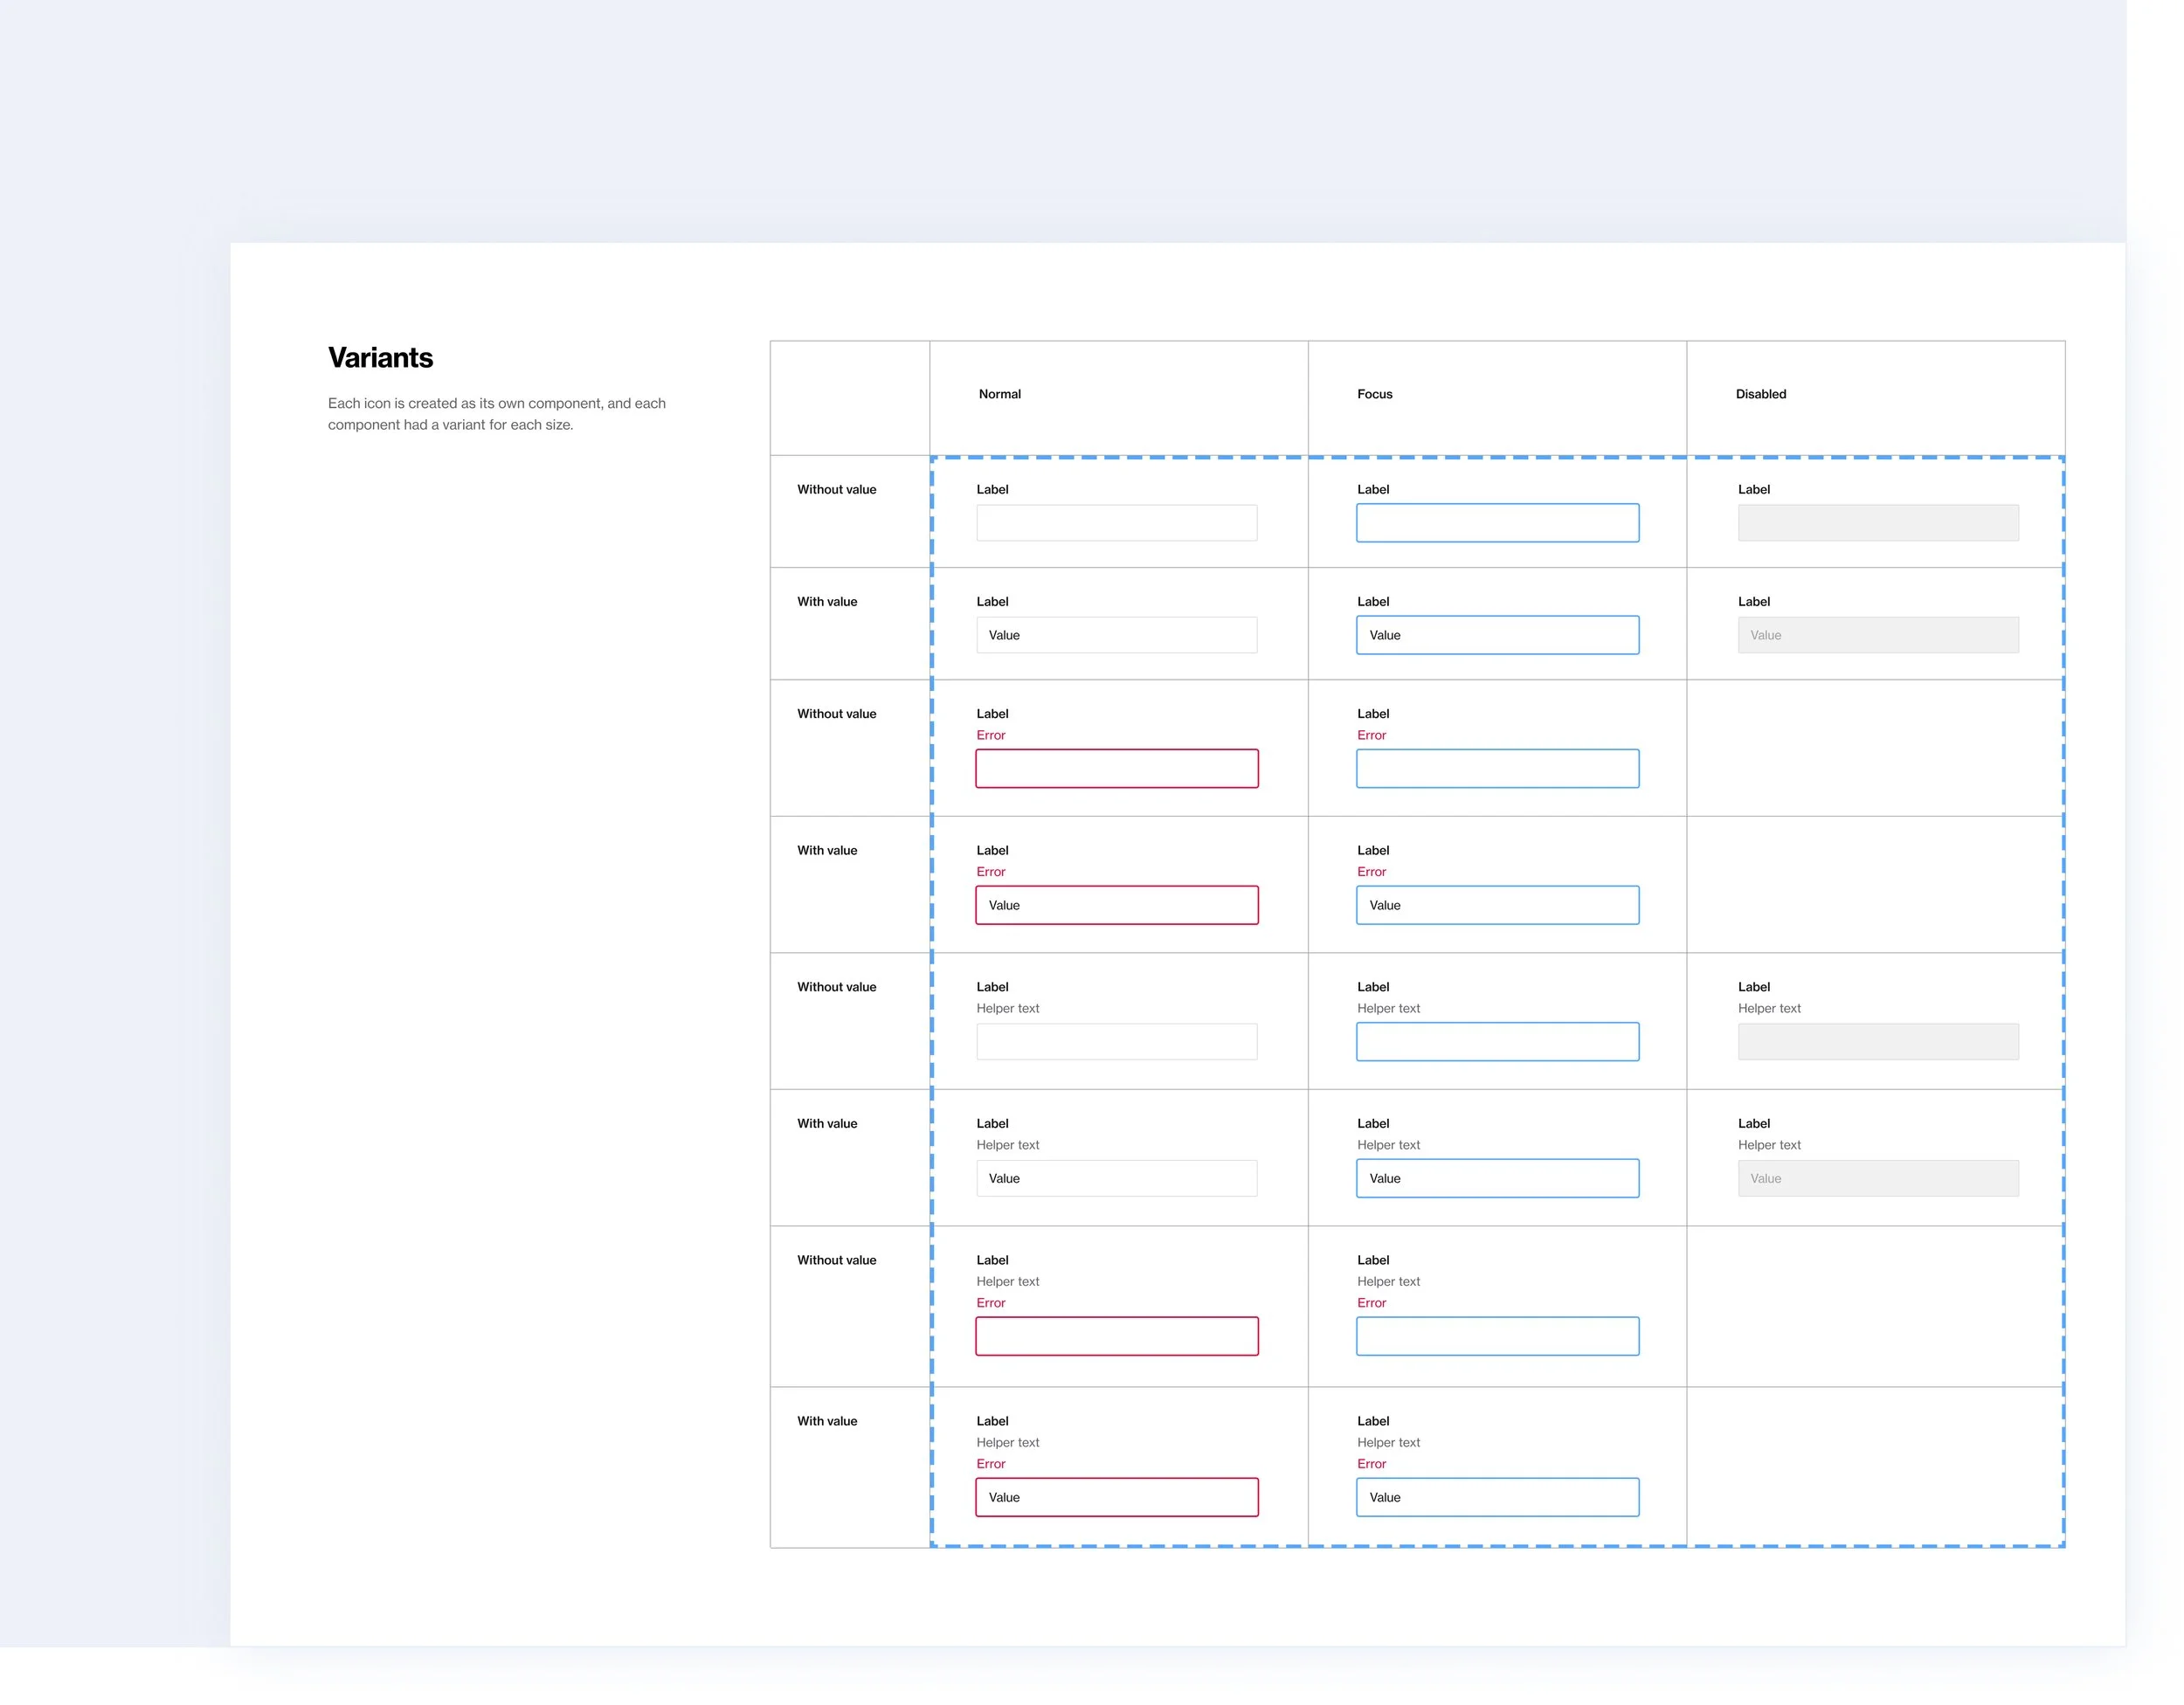The image size is (2184, 1705).
Task: Click the focused empty input in first row
Action: (1497, 523)
